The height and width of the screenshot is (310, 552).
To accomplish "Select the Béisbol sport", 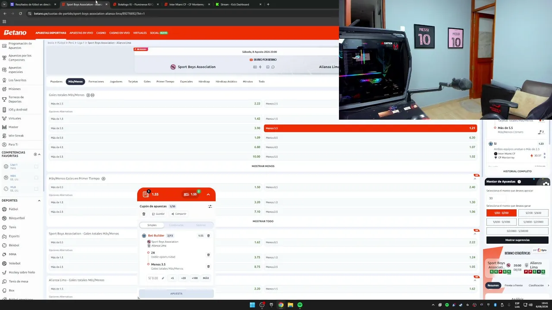I will click(x=14, y=245).
